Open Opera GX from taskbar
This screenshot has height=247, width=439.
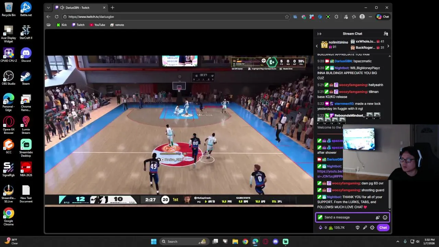(x=265, y=242)
